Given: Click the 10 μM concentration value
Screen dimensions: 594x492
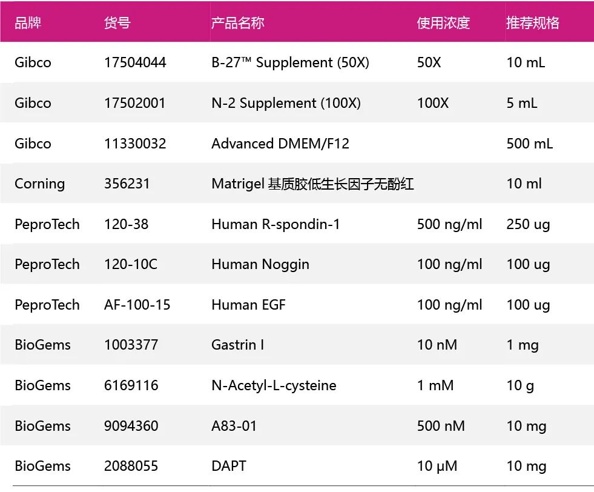Looking at the screenshot, I should tap(437, 466).
